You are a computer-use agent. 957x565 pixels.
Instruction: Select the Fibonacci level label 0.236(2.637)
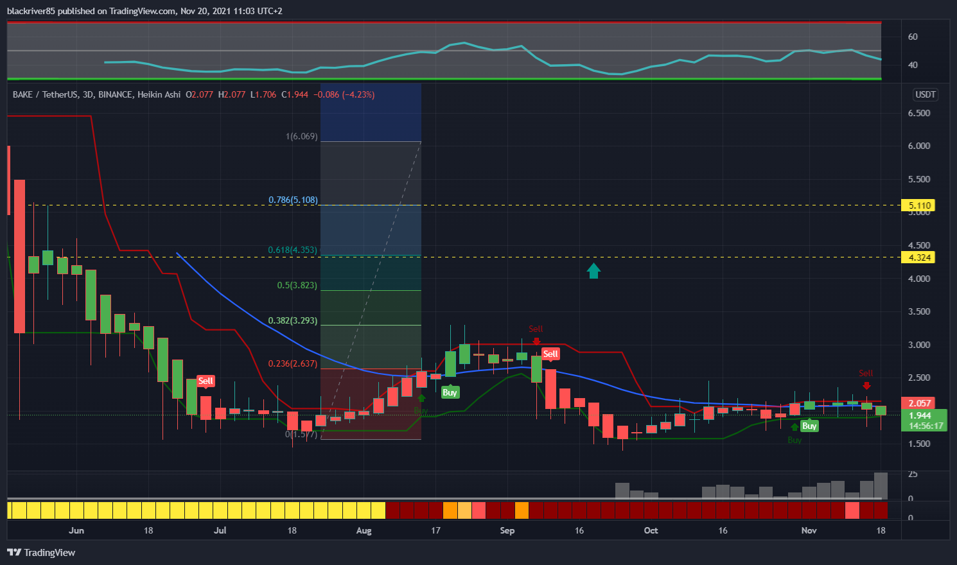(x=293, y=363)
